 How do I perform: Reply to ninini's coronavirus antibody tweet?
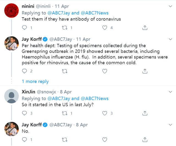[x=24, y=27]
